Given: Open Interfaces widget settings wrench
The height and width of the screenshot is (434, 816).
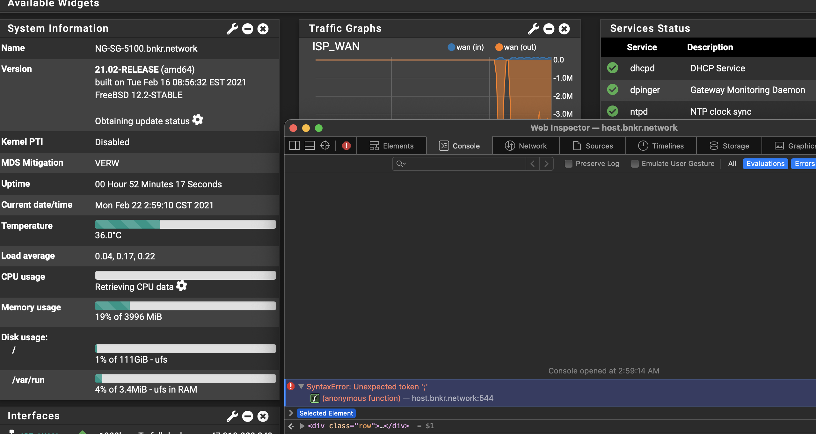Looking at the screenshot, I should (x=232, y=416).
